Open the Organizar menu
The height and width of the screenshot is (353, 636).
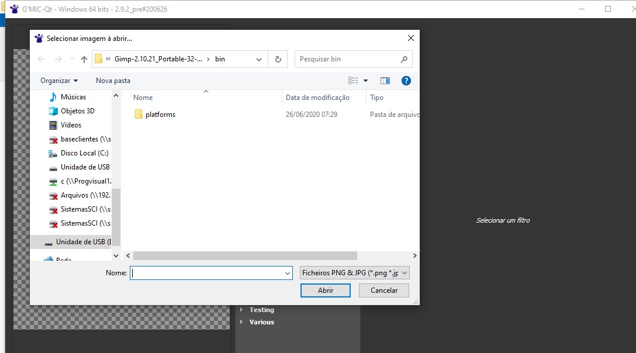[59, 81]
